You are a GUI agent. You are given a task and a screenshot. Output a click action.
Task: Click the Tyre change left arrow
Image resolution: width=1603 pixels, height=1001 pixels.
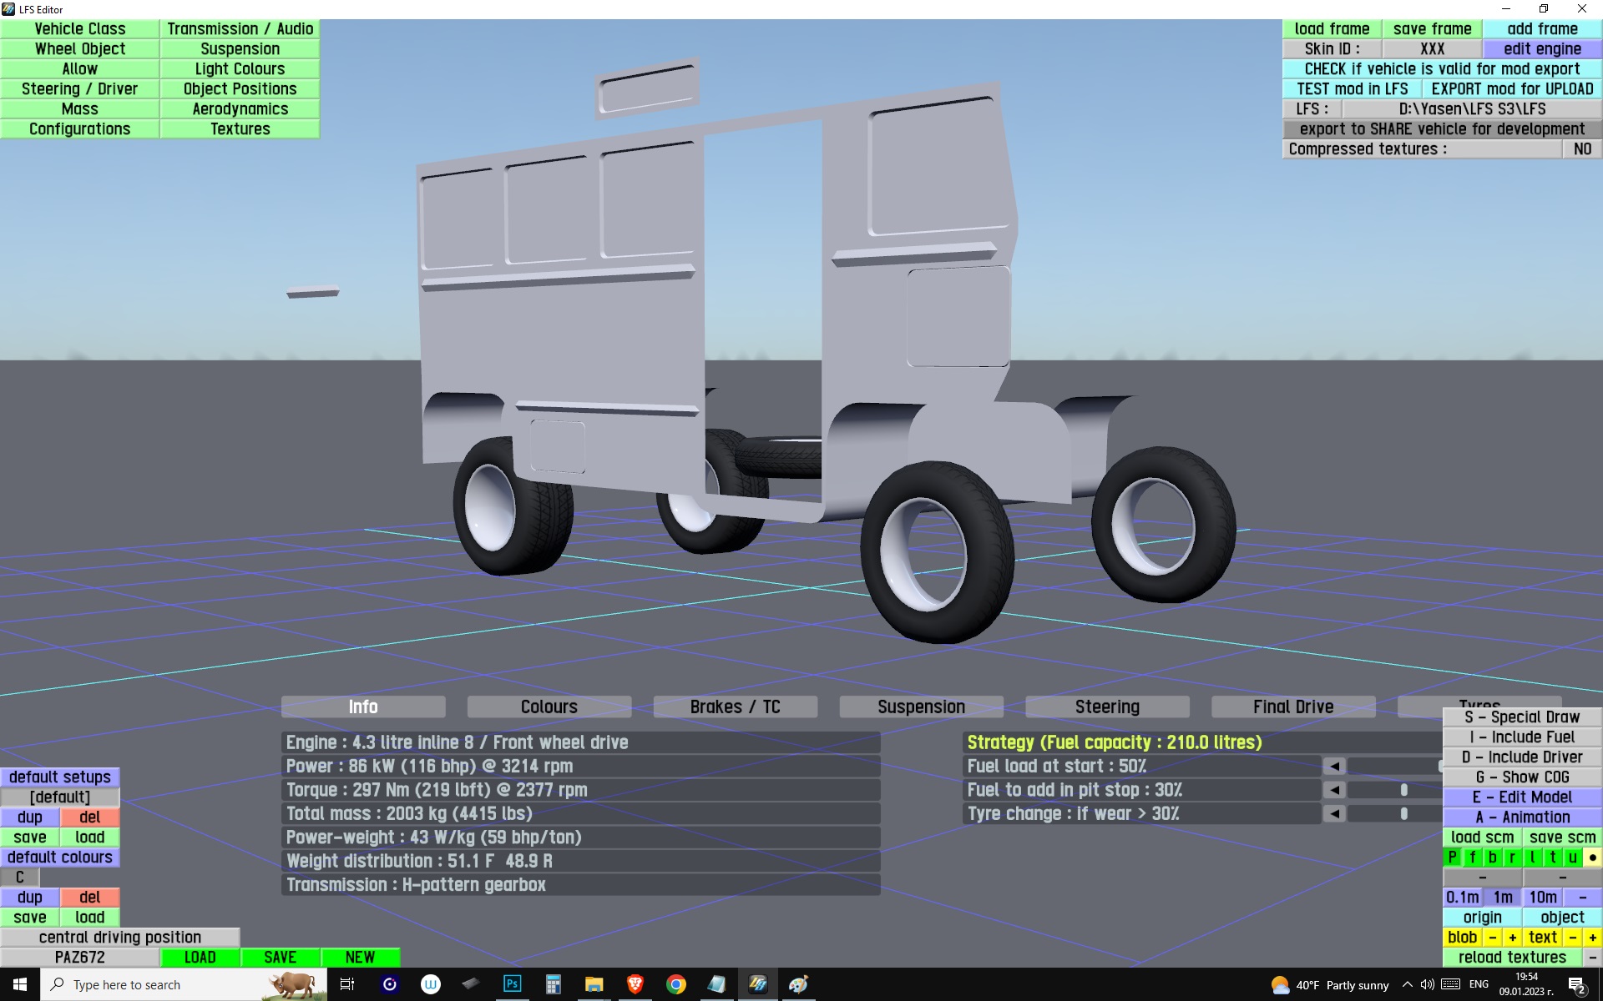click(1334, 813)
